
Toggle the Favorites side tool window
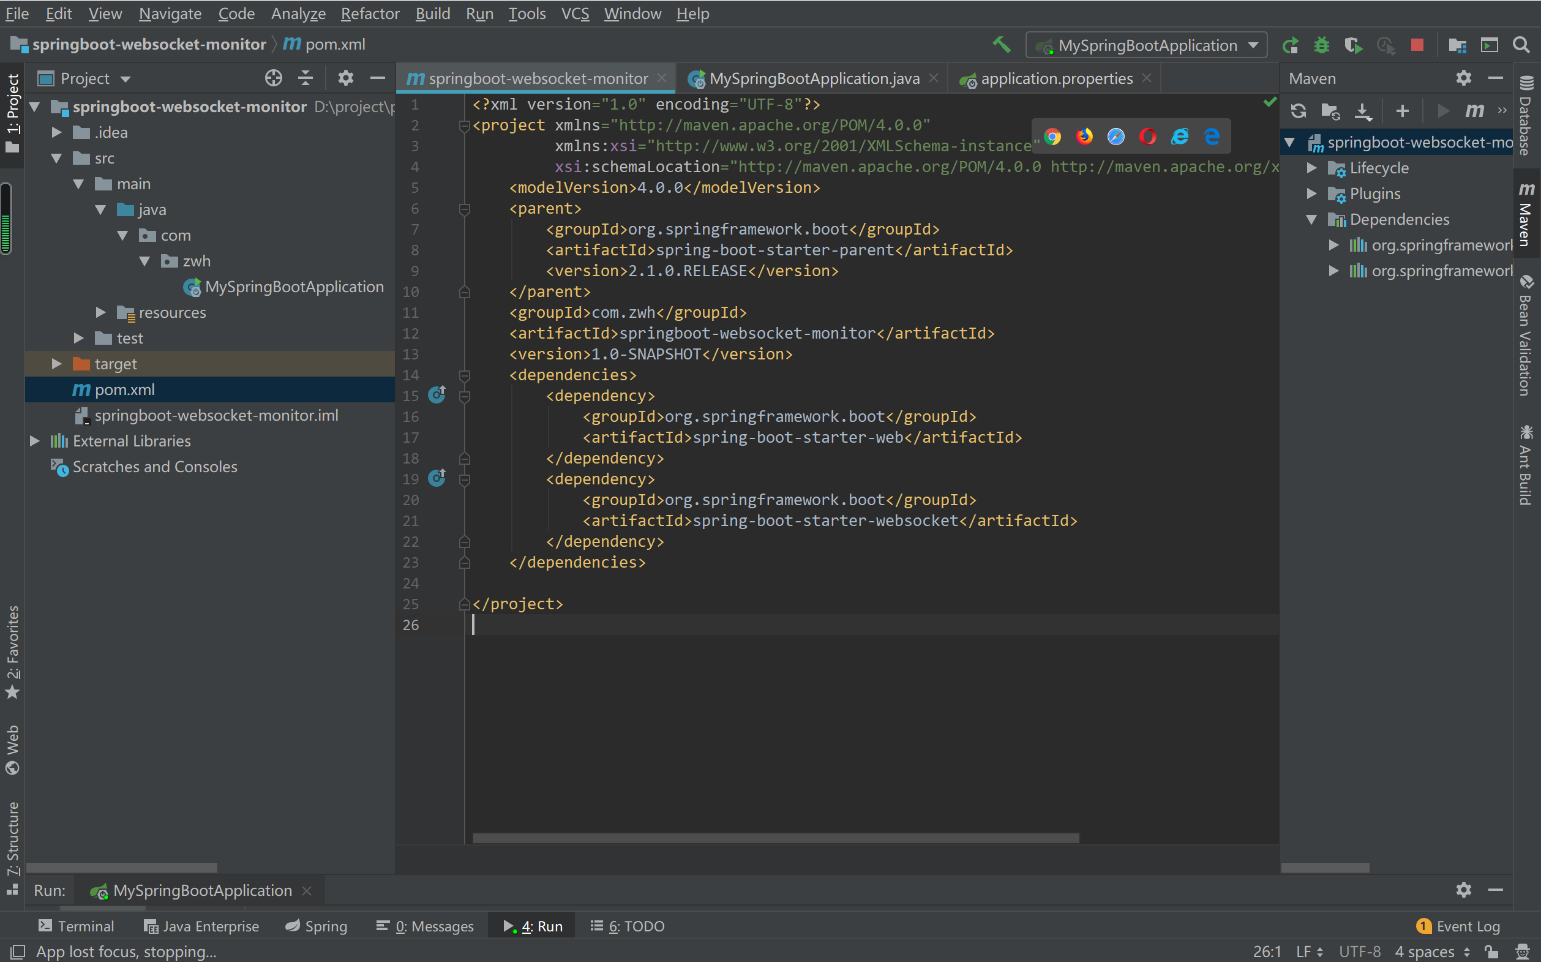pyautogui.click(x=13, y=652)
